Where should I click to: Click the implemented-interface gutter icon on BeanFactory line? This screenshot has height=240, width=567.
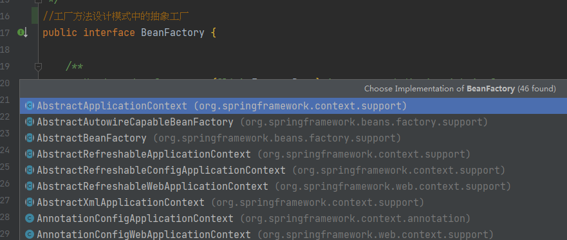23,33
